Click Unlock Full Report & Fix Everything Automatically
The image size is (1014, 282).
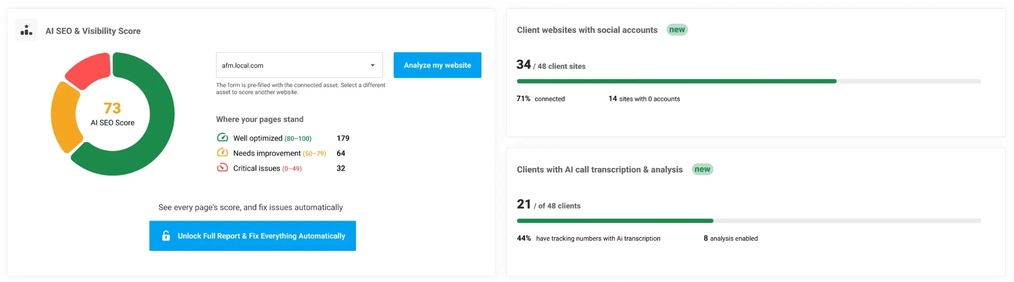pos(253,236)
